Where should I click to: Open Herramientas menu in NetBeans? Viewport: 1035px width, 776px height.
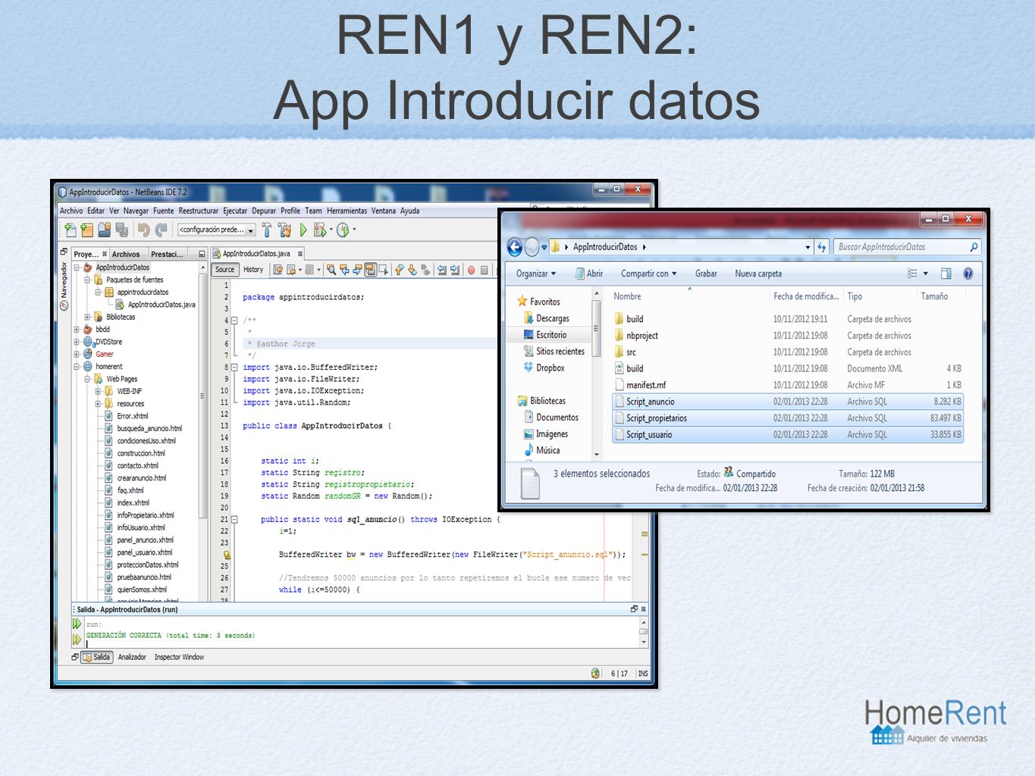(x=347, y=211)
